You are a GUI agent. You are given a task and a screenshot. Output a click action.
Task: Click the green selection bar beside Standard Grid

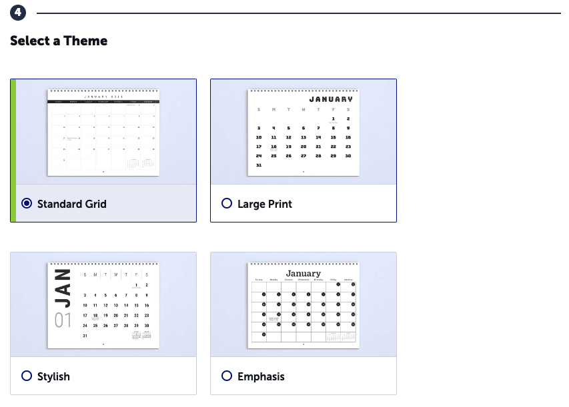(13, 150)
